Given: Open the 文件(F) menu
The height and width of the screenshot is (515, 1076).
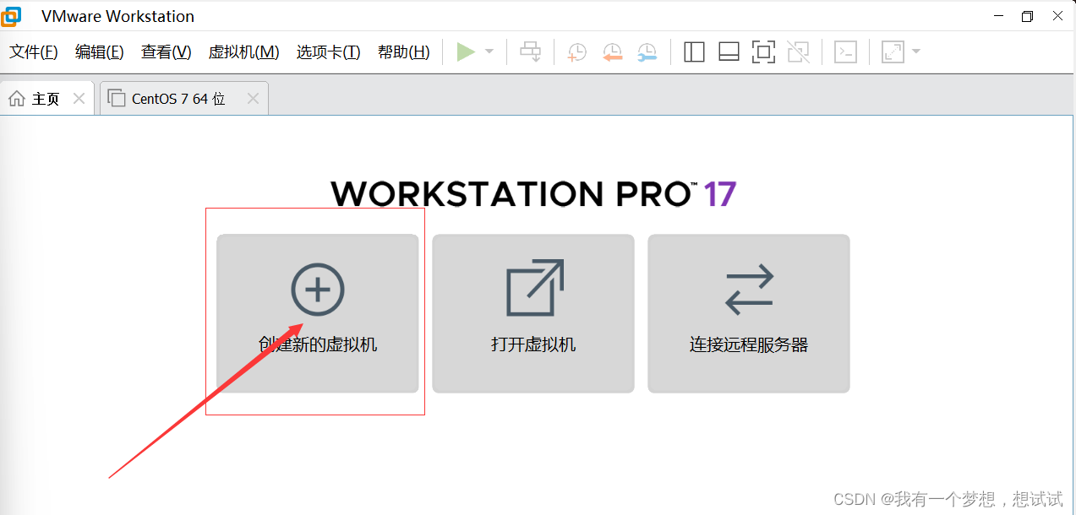Looking at the screenshot, I should coord(34,52).
